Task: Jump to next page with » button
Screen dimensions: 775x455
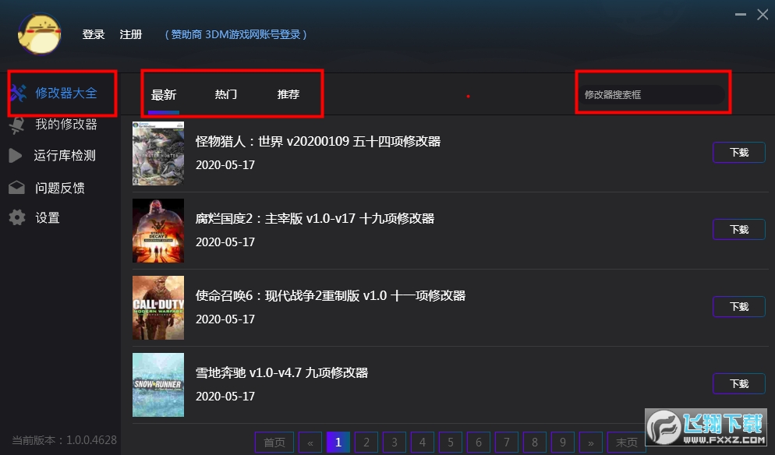Action: pos(590,443)
